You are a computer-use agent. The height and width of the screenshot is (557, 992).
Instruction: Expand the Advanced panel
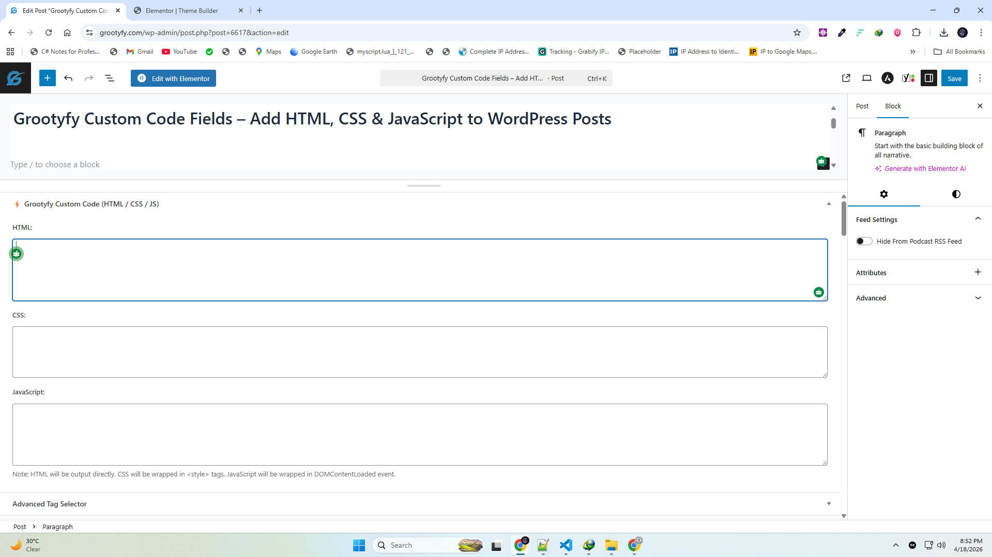tap(978, 298)
